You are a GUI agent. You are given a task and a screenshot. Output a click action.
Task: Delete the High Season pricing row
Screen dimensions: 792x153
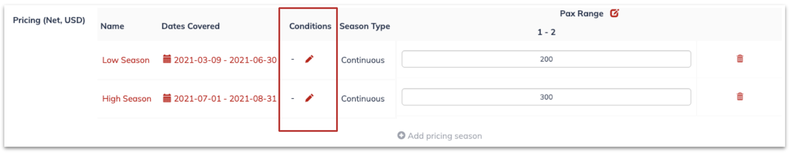coord(740,96)
